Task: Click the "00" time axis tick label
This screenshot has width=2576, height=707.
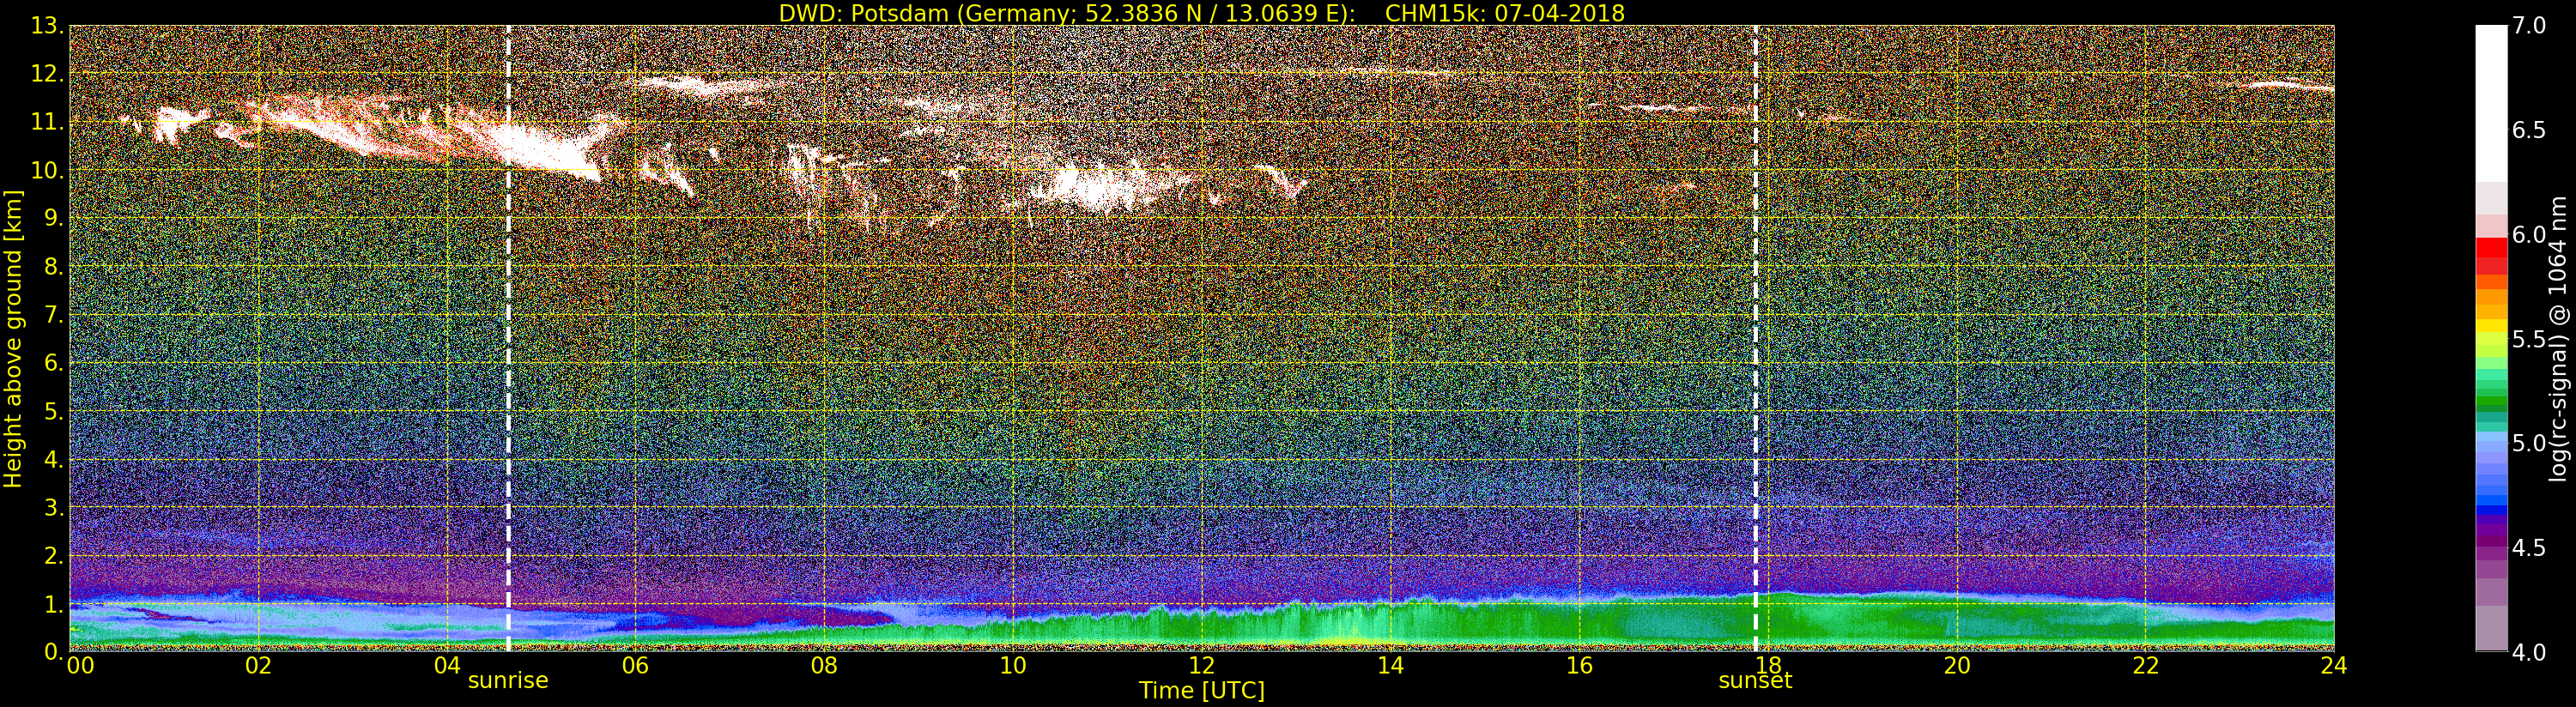Action: click(80, 666)
